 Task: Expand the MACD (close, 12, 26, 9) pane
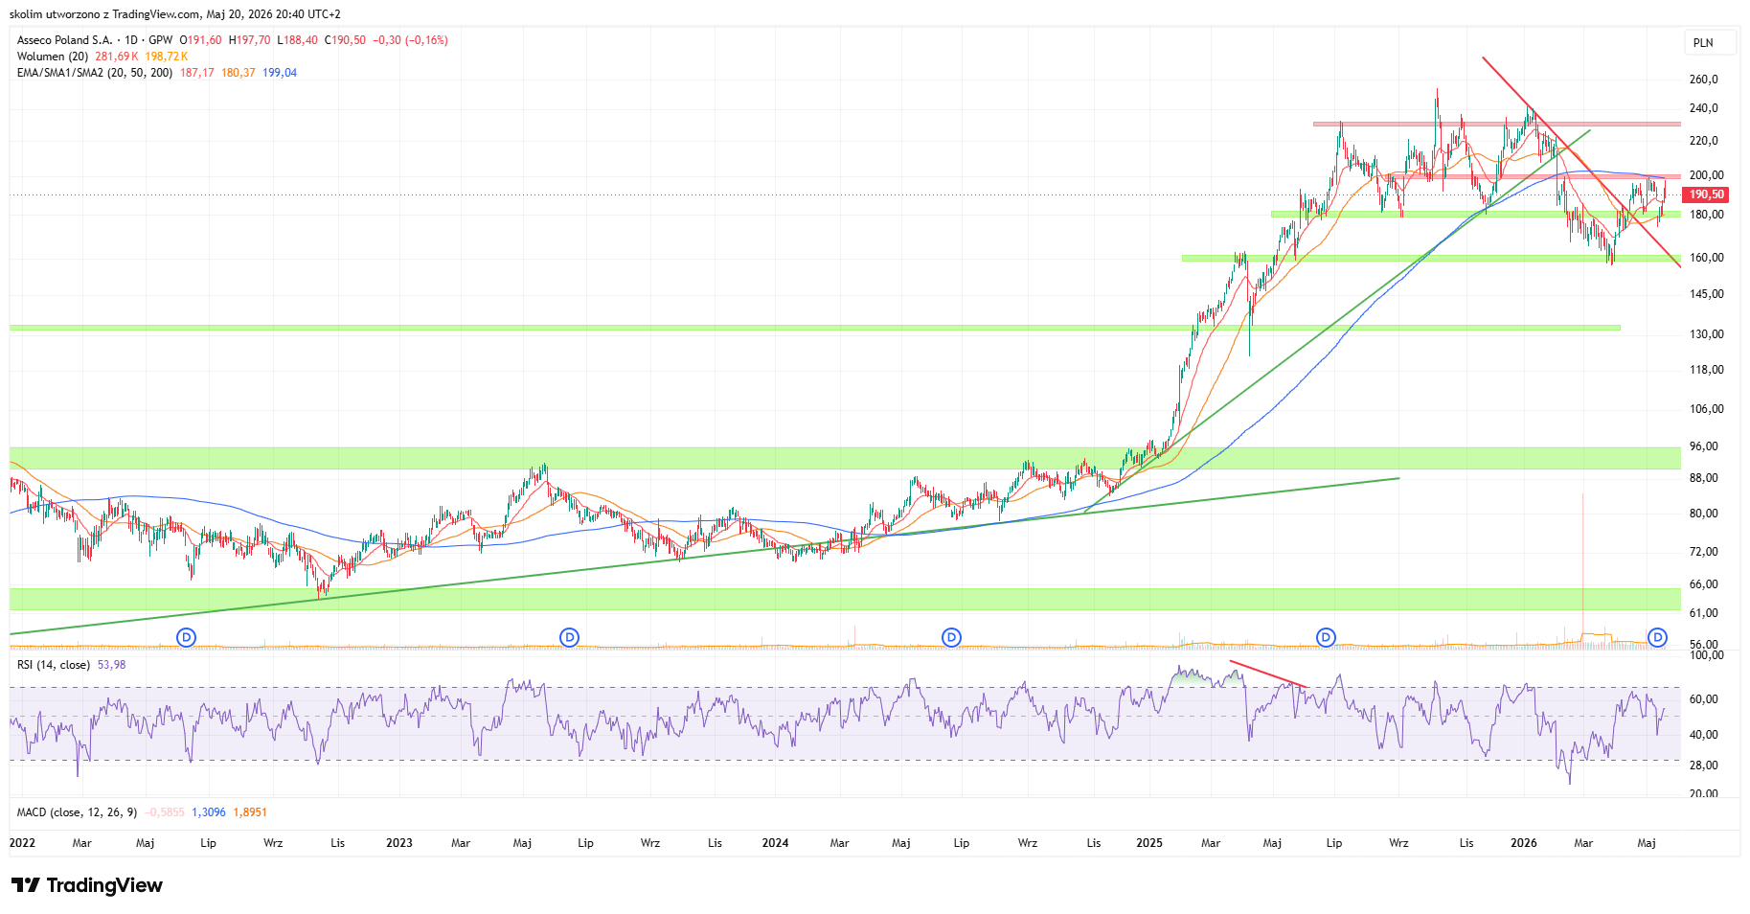(77, 812)
